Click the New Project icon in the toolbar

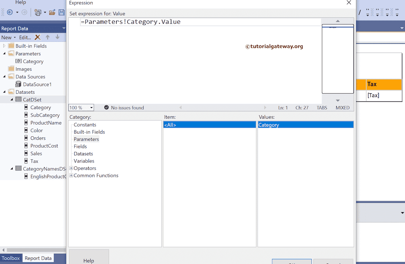point(39,12)
